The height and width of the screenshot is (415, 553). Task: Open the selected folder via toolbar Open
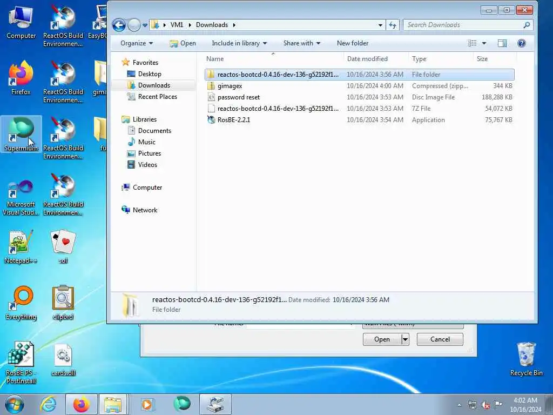point(183,43)
